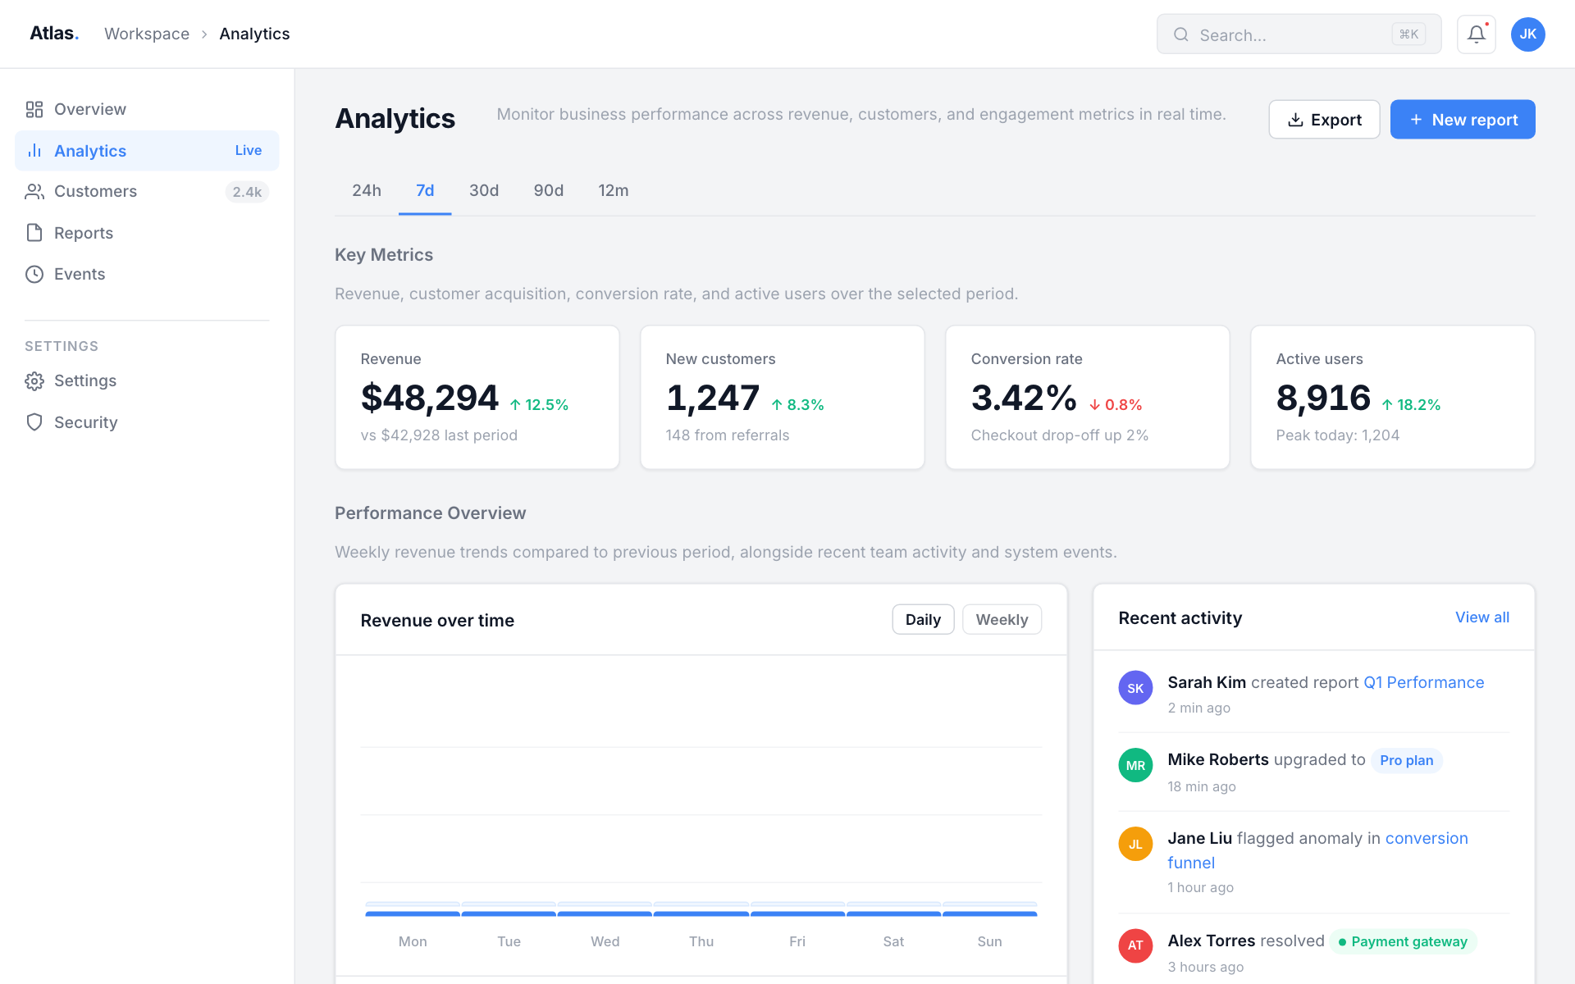Click the Live badge next to Analytics
1575x984 pixels.
pos(248,151)
